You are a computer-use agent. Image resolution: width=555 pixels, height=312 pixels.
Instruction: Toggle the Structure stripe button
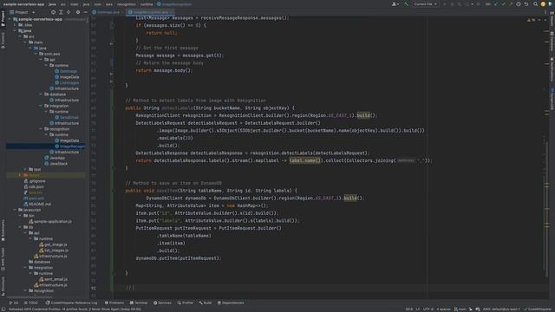pyautogui.click(x=3, y=286)
